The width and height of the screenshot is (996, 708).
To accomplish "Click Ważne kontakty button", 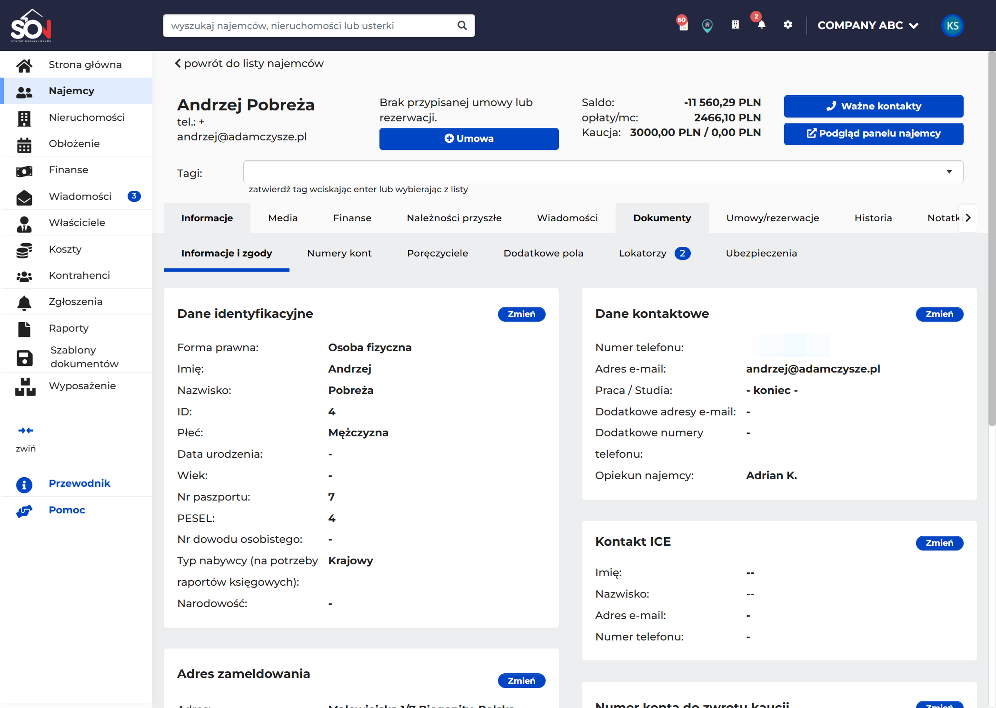I will pyautogui.click(x=874, y=106).
